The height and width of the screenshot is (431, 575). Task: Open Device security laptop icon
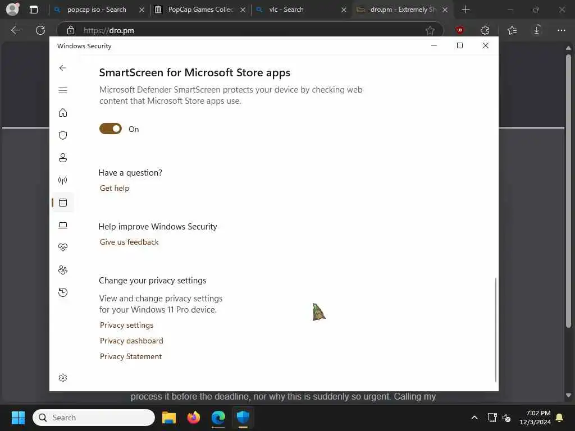tap(63, 225)
